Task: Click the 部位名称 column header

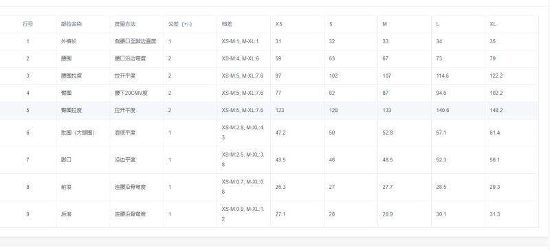Action: (71, 24)
